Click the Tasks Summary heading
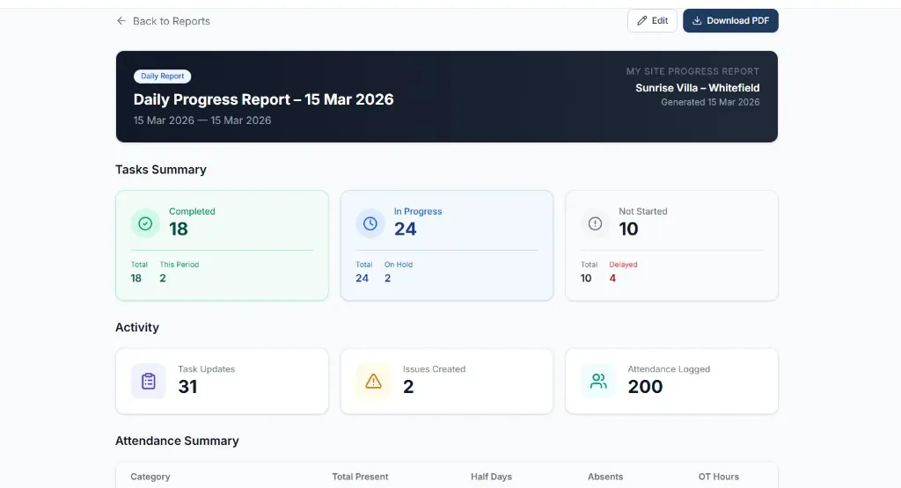 [x=161, y=170]
